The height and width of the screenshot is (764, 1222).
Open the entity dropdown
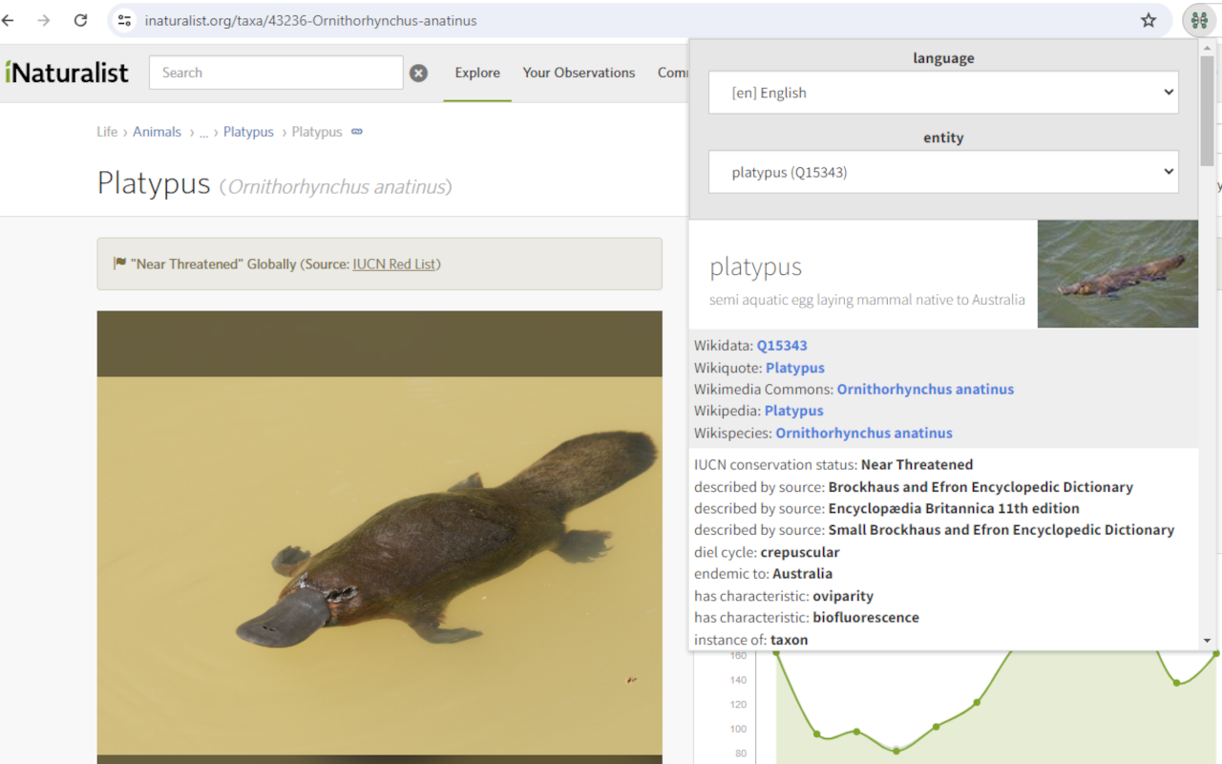coord(942,172)
